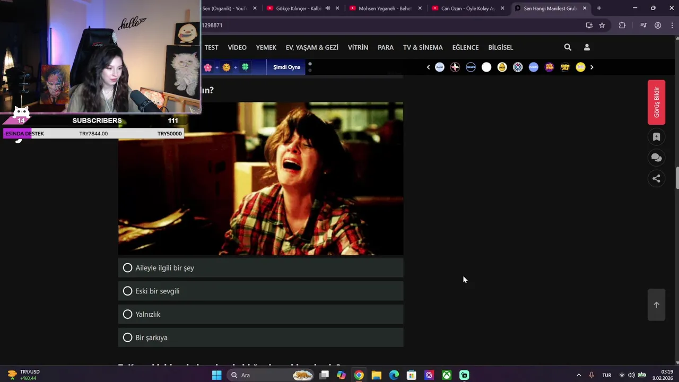679x382 pixels.
Task: Open Google Chrome taskbar icon
Action: pos(359,375)
